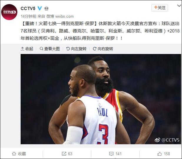Toggle like via thumbs-up showing 158

(160, 154)
